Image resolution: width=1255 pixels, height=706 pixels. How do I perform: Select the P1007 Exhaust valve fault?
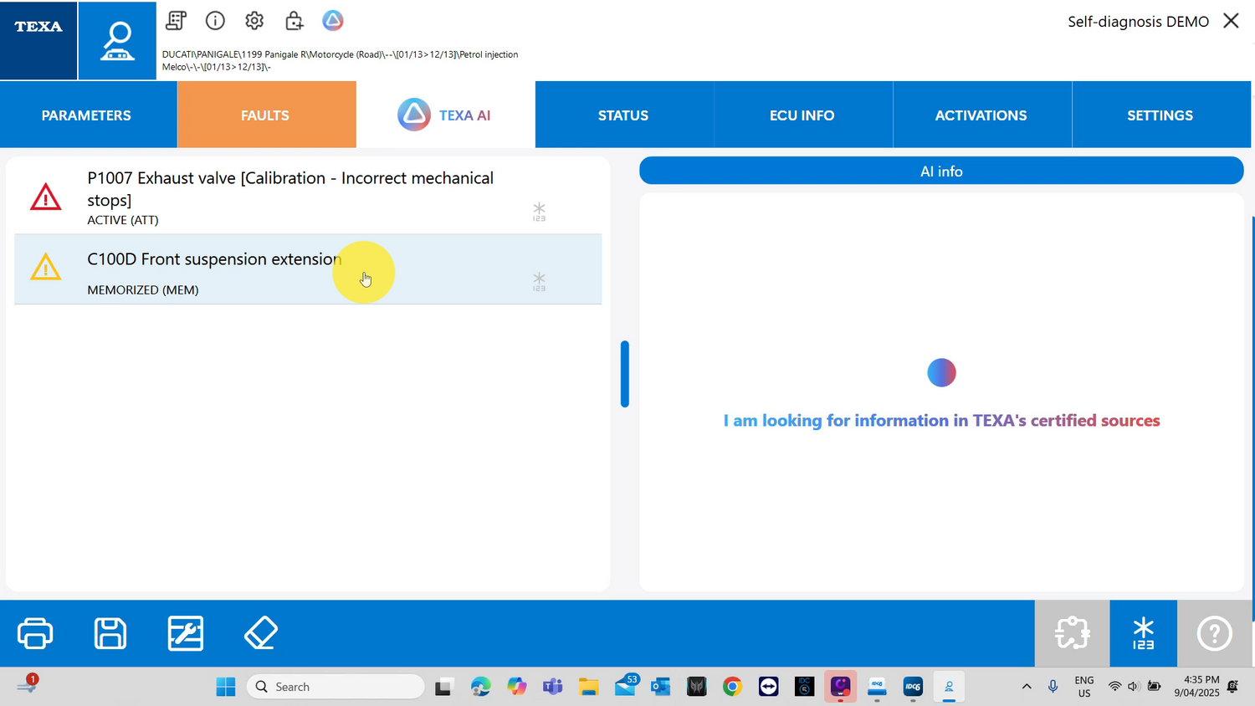[308, 197]
